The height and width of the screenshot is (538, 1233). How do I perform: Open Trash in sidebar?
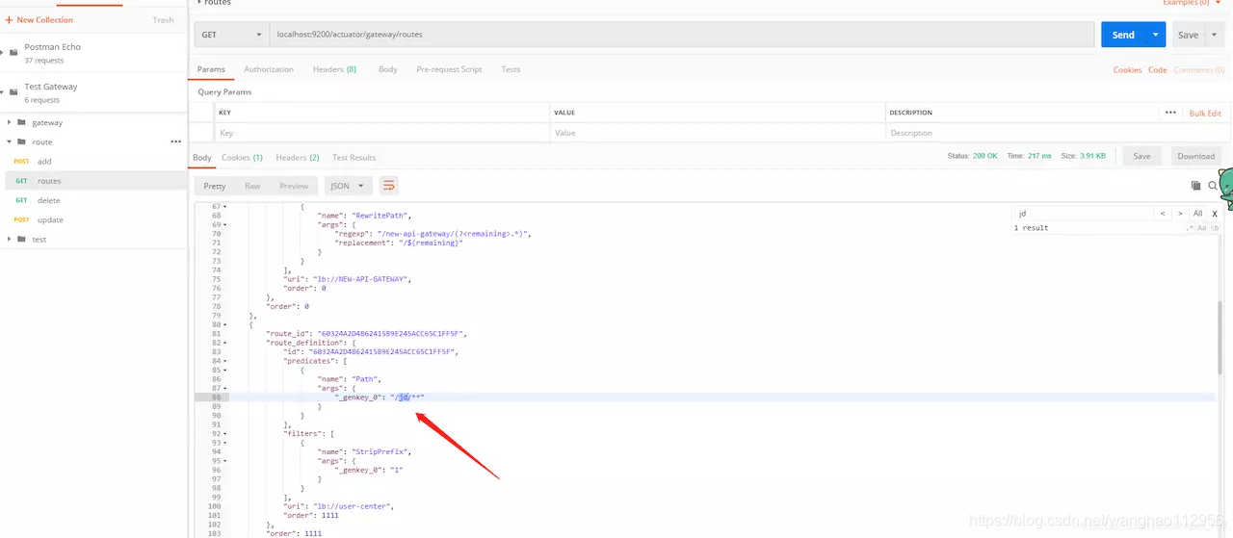(164, 19)
